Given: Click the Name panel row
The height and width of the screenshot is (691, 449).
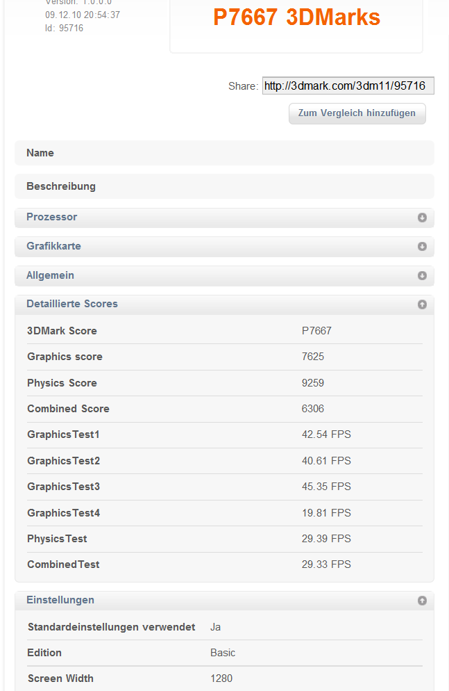Looking at the screenshot, I should tap(224, 153).
